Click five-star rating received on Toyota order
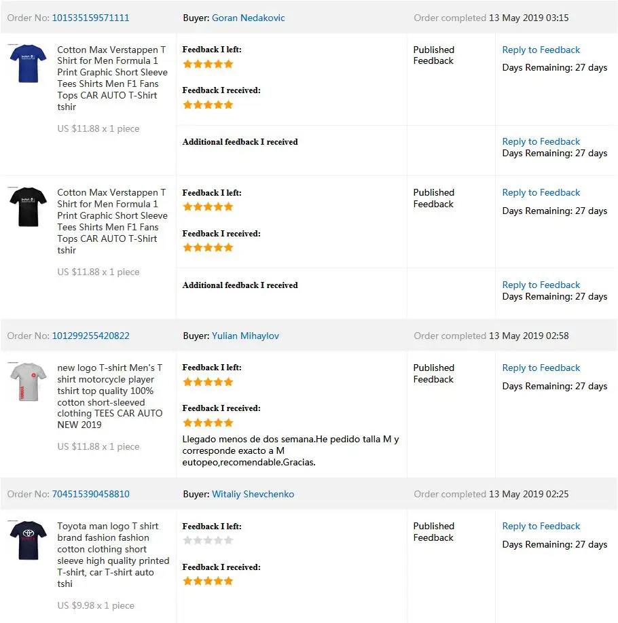 [208, 581]
